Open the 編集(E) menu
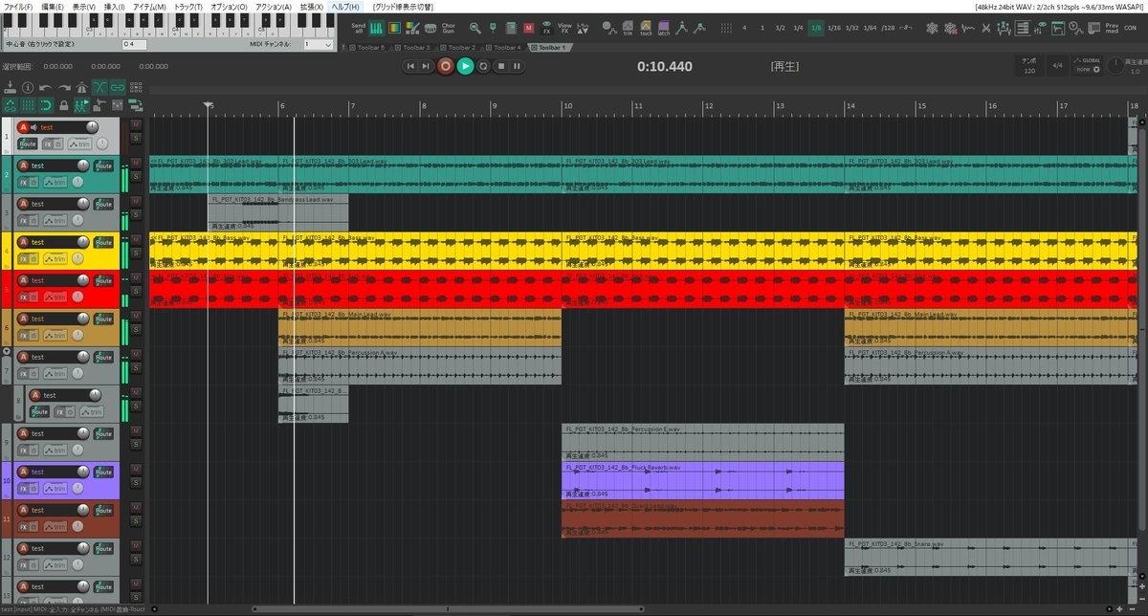The image size is (1148, 616). [x=53, y=7]
